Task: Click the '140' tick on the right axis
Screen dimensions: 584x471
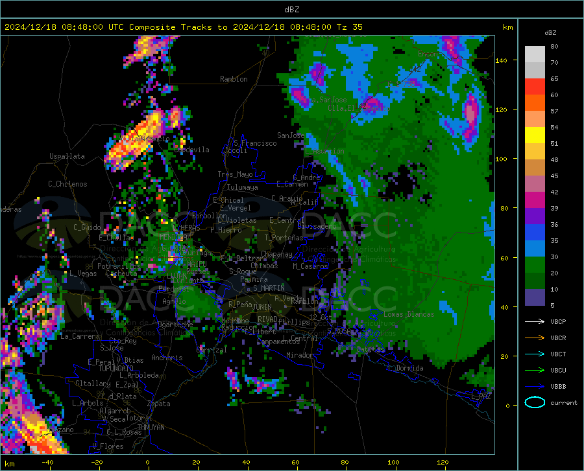Action: [x=502, y=60]
